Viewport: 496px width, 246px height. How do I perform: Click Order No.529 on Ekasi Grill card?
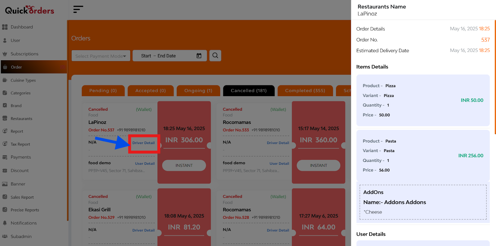point(101,218)
